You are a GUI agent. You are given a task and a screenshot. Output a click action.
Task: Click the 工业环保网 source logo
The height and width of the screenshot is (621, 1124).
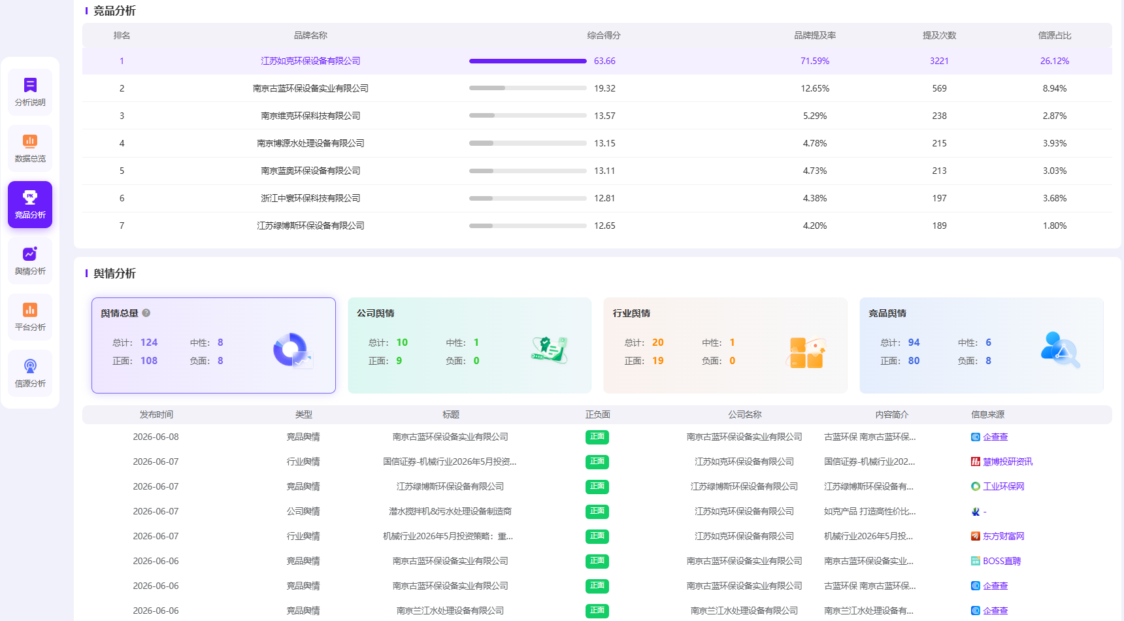976,487
